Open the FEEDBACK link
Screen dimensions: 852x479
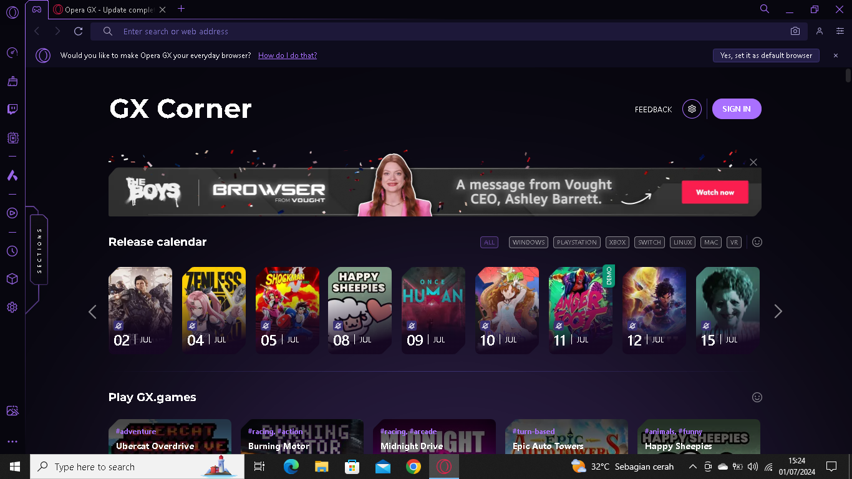pyautogui.click(x=654, y=109)
